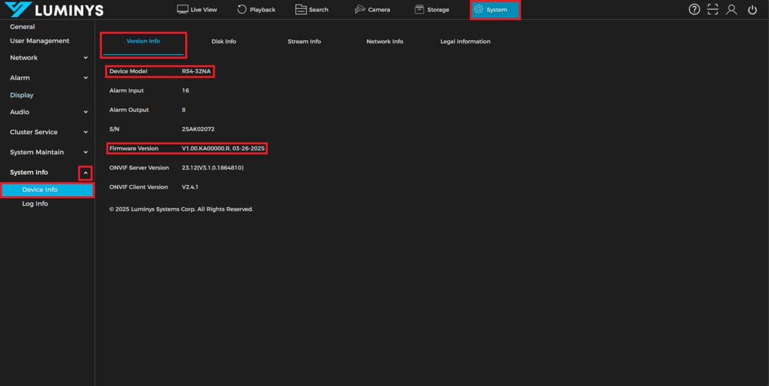Click the scan frame icon beside help
Viewport: 769px width, 386px height.
(713, 10)
